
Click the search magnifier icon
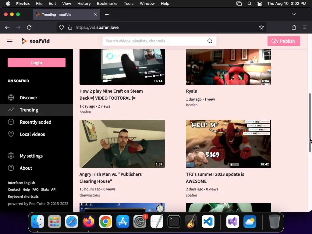pyautogui.click(x=210, y=41)
